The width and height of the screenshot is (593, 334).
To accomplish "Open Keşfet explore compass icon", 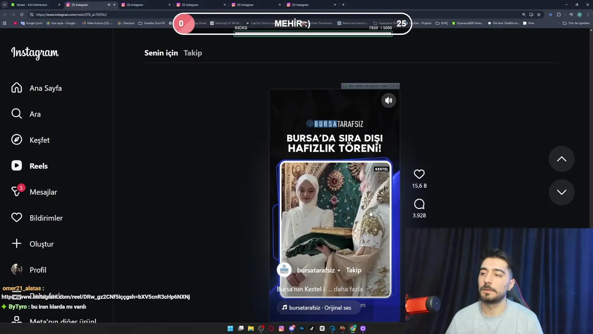I will tap(17, 140).
